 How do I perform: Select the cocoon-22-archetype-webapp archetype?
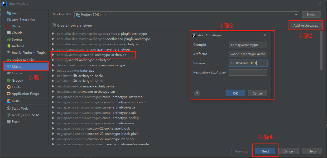point(95,139)
